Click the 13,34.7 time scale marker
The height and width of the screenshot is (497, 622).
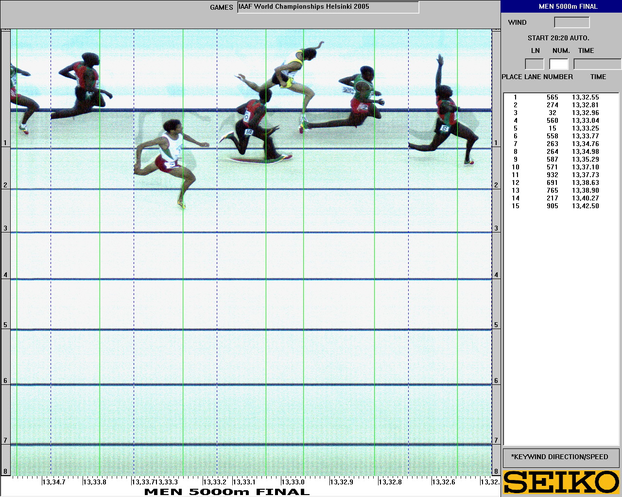coord(54,482)
